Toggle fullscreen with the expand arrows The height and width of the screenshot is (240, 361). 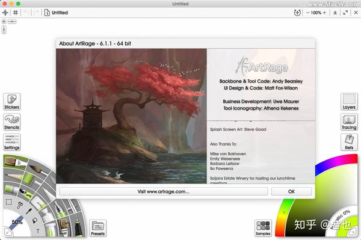[x=345, y=13]
